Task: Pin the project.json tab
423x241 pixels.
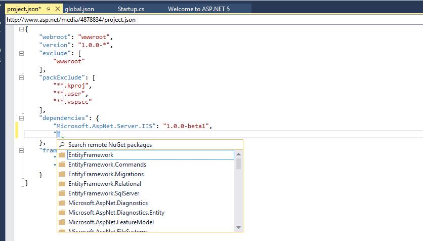Action: (48, 9)
